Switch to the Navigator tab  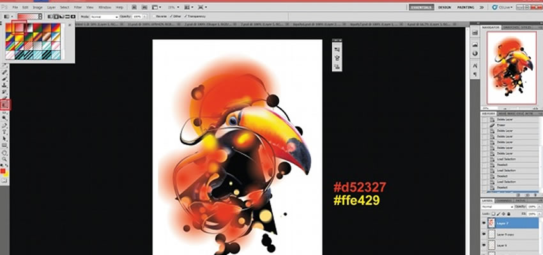(x=491, y=27)
